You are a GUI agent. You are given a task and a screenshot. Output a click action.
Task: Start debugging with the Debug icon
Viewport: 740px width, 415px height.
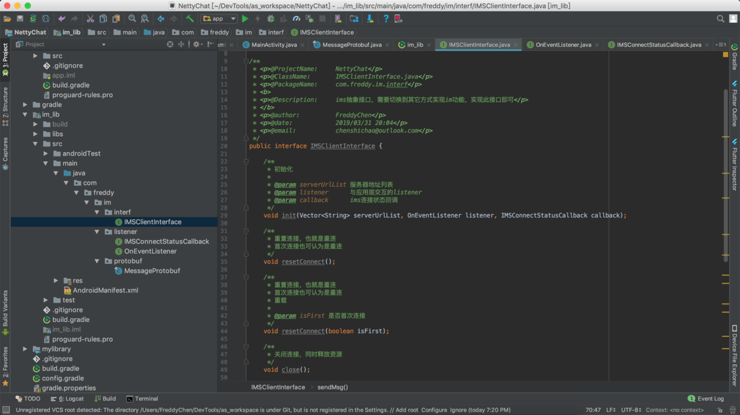[x=270, y=19]
